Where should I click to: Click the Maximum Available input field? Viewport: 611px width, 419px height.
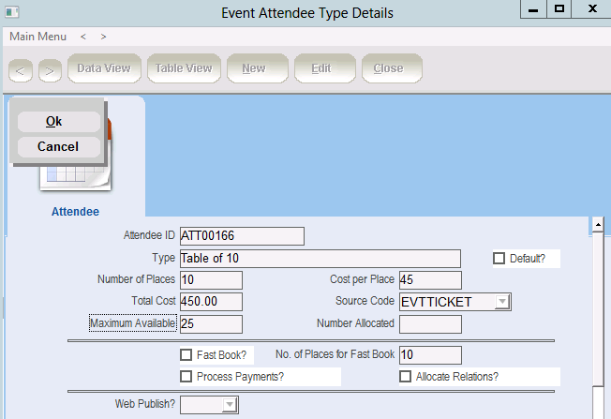tap(211, 324)
